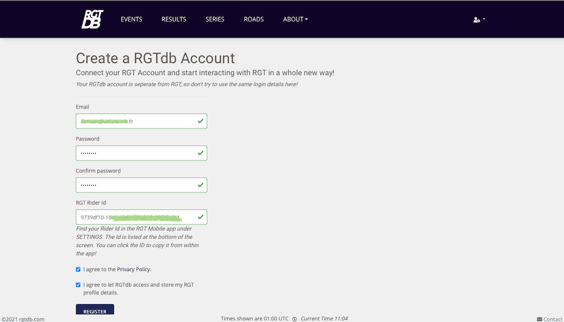
Task: Expand the ABOUT dropdown menu
Action: pyautogui.click(x=295, y=19)
